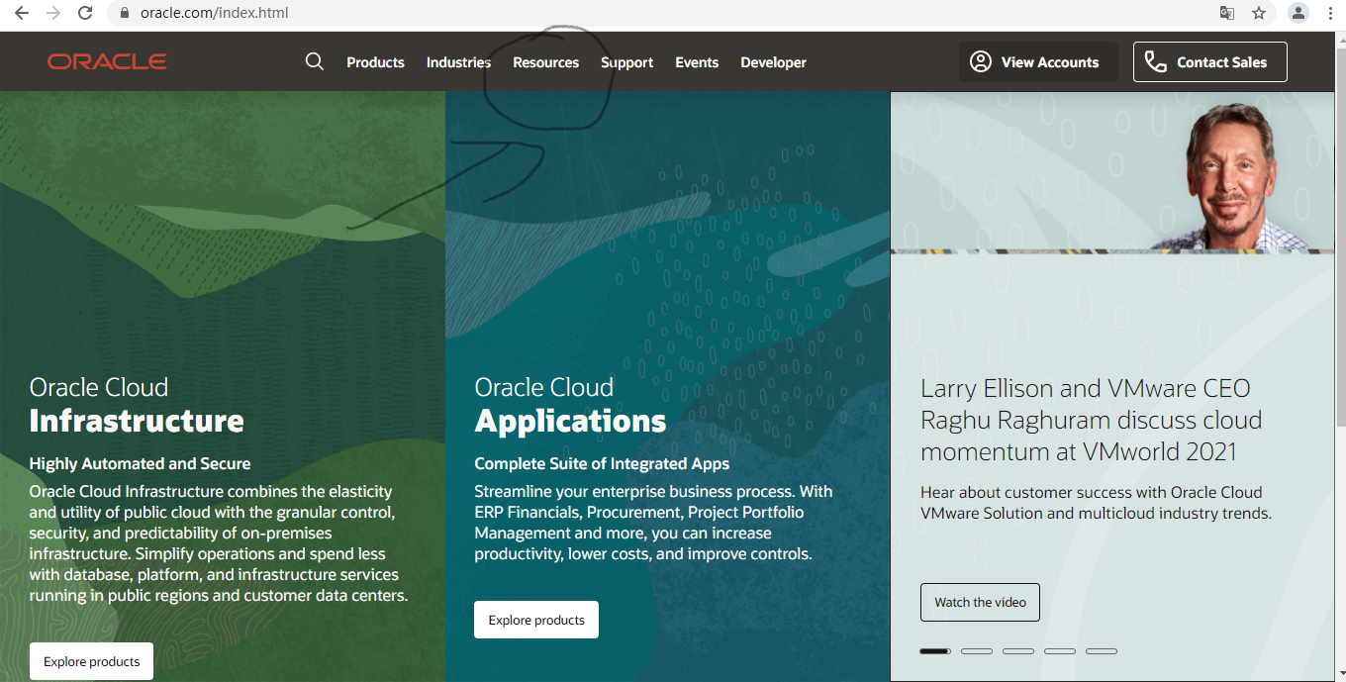Image resolution: width=1346 pixels, height=682 pixels.
Task: Open the translate page icon
Action: click(1227, 13)
